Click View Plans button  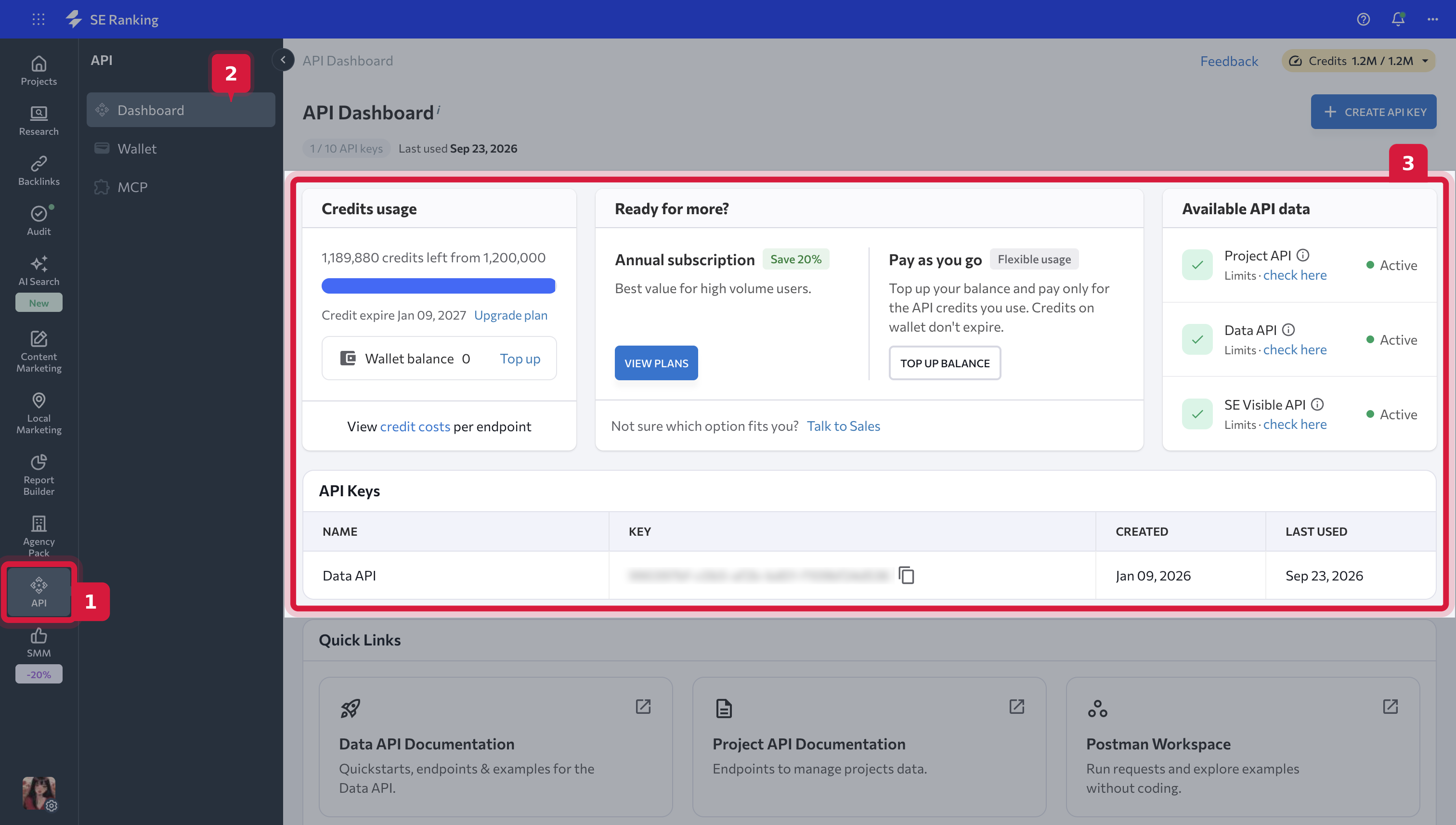click(x=656, y=363)
